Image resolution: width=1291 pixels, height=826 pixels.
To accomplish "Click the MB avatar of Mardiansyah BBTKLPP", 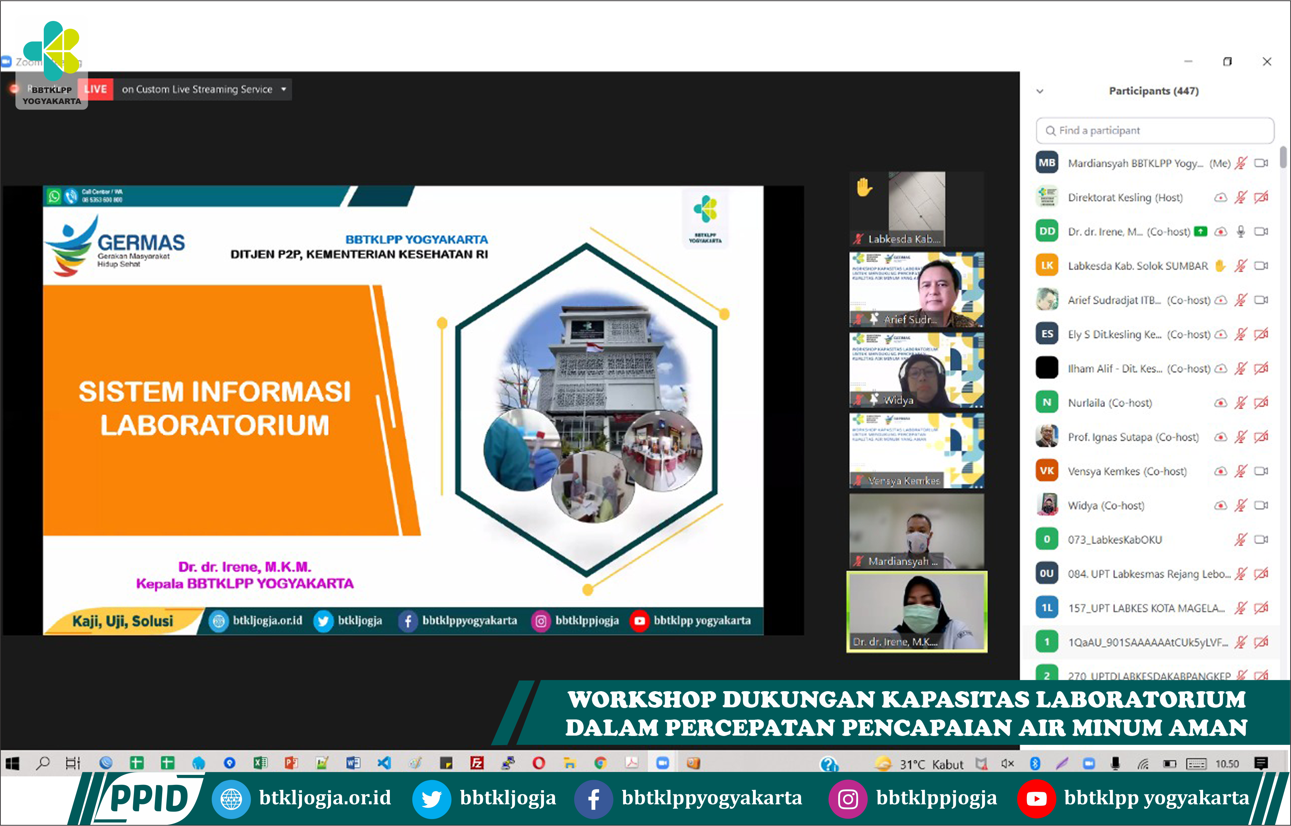I will pos(1047,163).
